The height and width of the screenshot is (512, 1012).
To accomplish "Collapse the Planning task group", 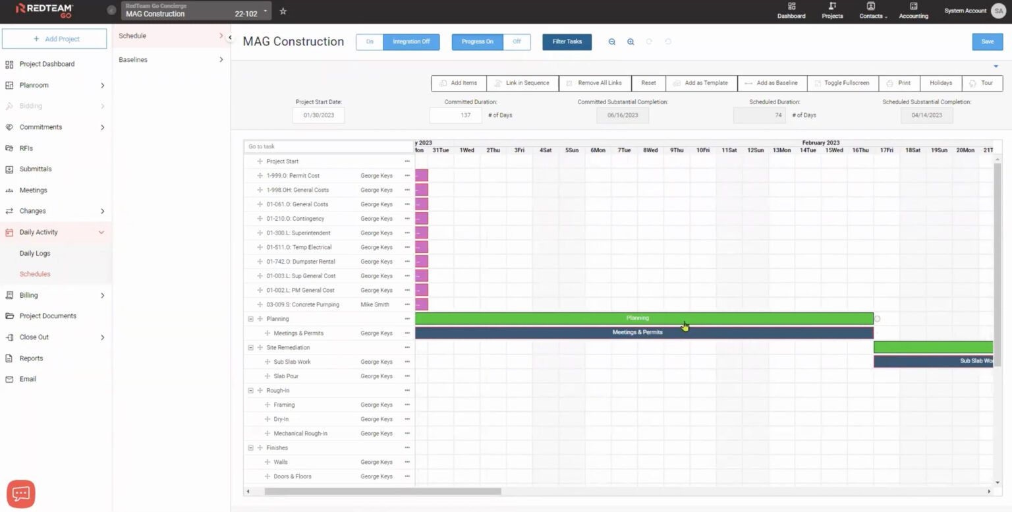I will coord(251,318).
